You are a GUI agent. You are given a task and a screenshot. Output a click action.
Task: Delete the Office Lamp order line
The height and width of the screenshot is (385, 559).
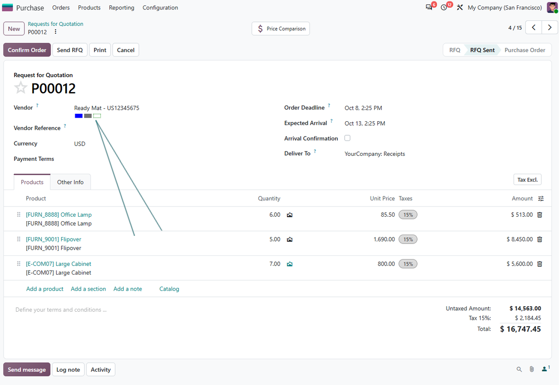coord(540,215)
